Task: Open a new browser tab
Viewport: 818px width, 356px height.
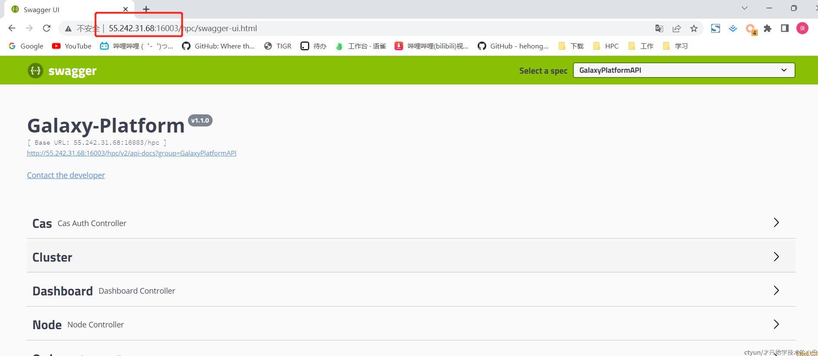Action: tap(146, 9)
